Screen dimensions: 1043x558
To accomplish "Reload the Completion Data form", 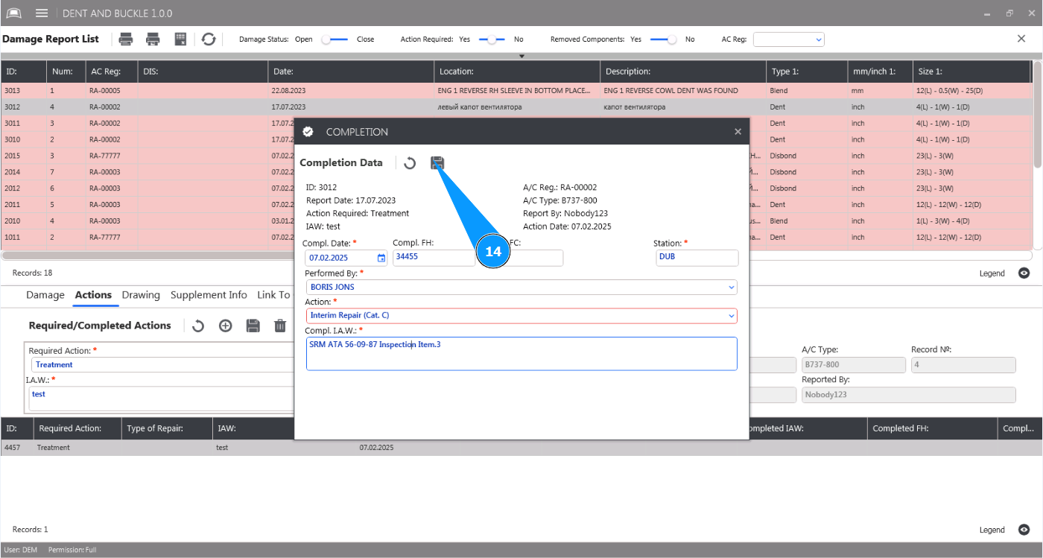I will point(410,163).
